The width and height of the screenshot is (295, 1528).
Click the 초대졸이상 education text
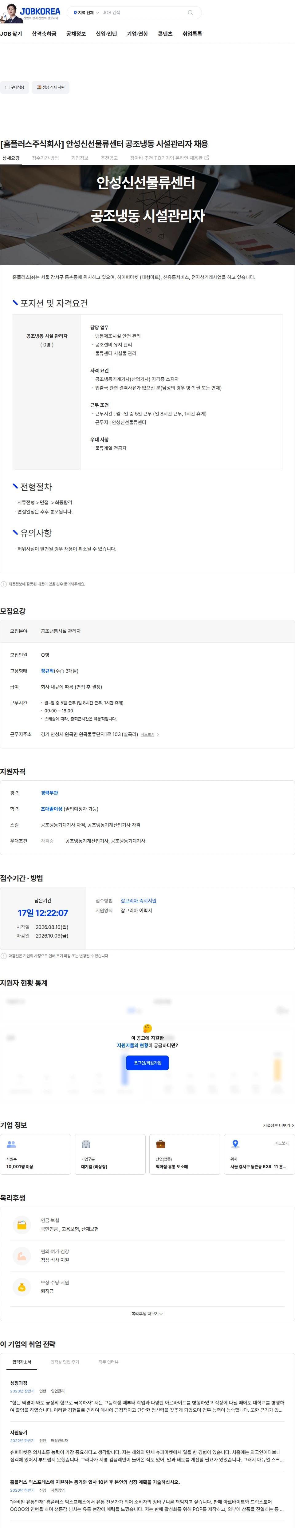[52, 809]
